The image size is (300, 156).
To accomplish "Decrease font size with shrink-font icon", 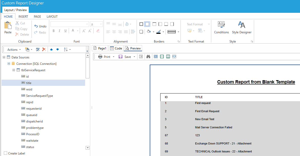I will (90, 30).
